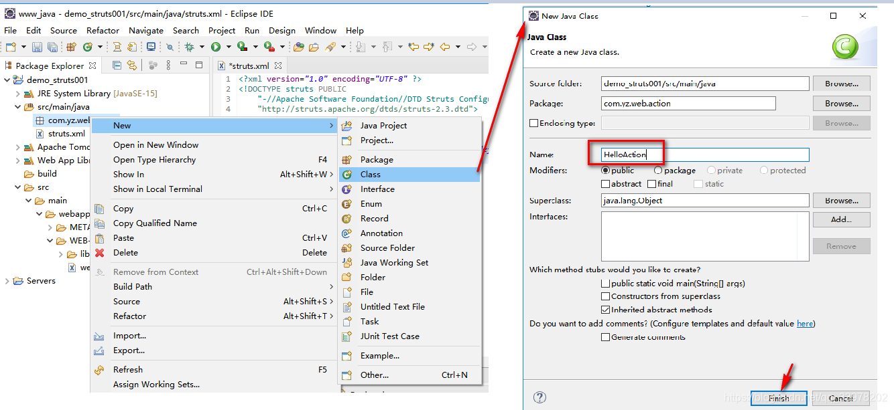Check the abstract modifier checkbox

[606, 184]
